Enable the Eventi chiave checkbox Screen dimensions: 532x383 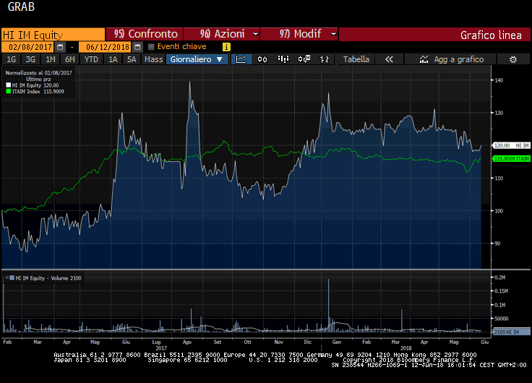(x=151, y=47)
